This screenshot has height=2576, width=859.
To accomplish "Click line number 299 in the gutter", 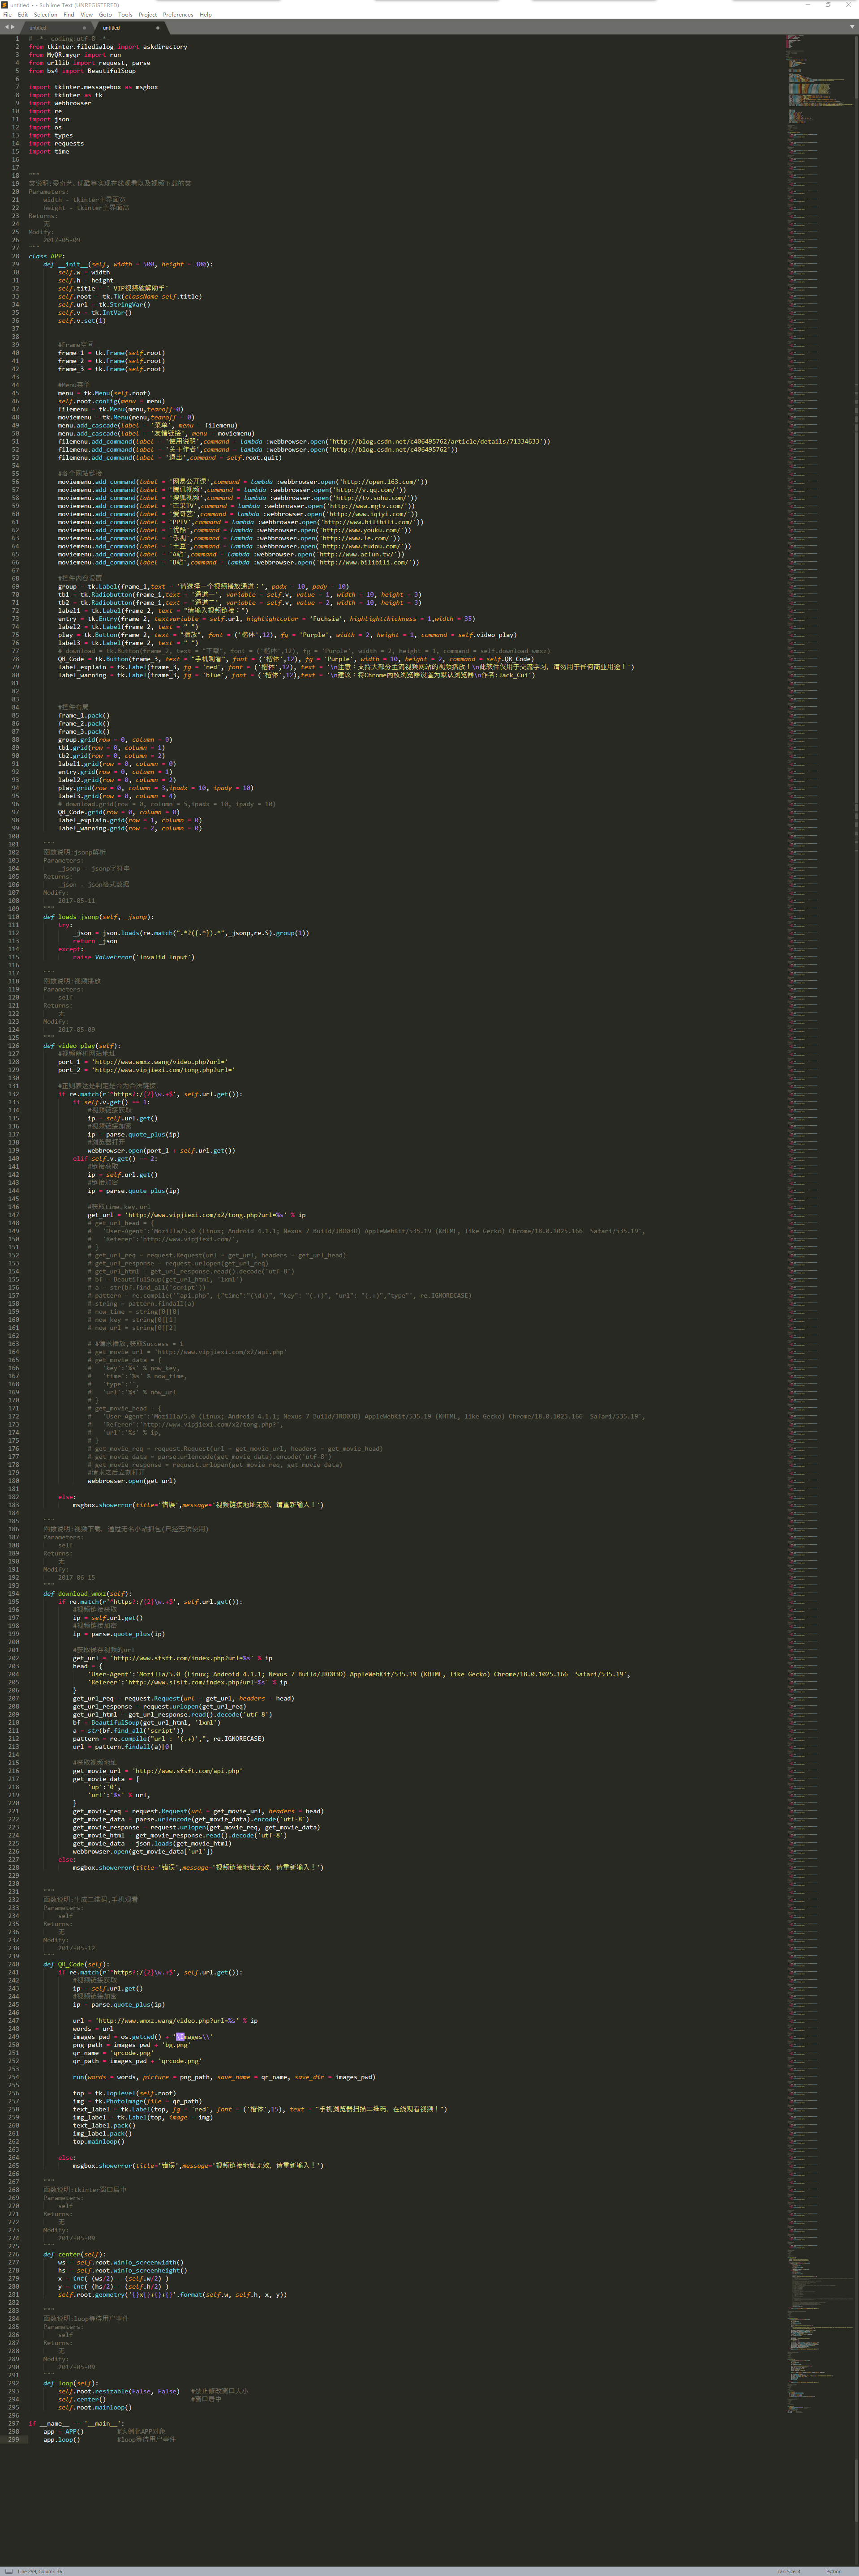I will pos(14,2439).
